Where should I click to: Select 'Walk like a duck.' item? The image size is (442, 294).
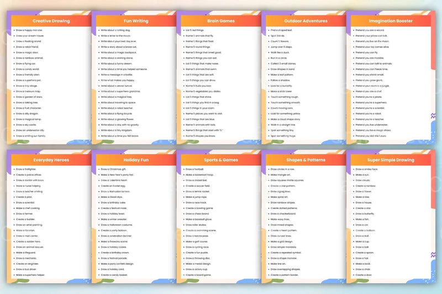280,53
